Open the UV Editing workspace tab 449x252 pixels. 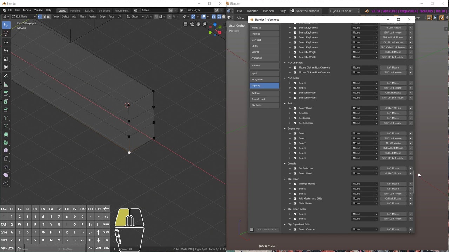tap(104, 10)
